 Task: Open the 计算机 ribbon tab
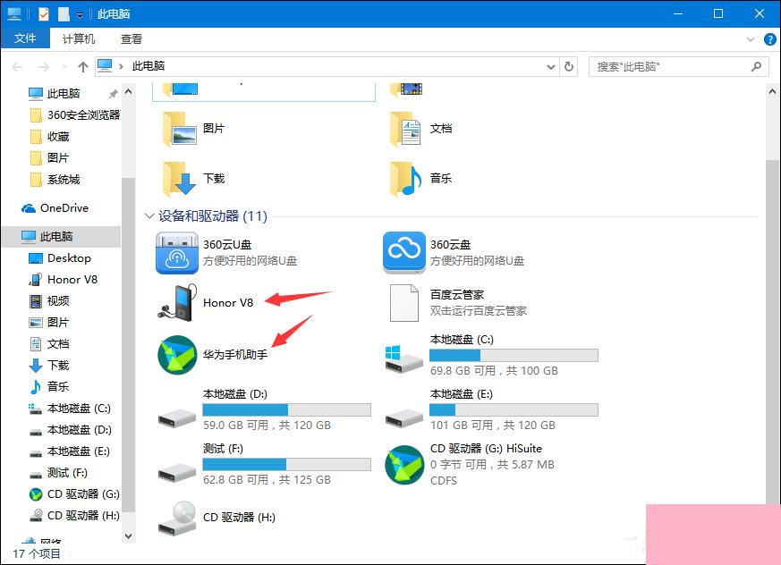[x=79, y=38]
